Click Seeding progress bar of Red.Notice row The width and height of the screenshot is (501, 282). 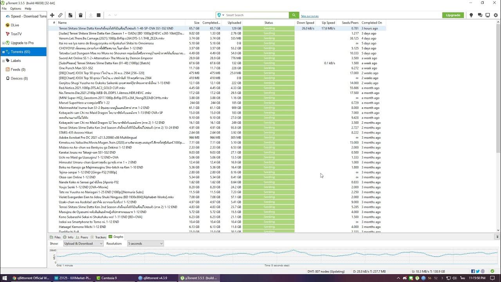269,88
